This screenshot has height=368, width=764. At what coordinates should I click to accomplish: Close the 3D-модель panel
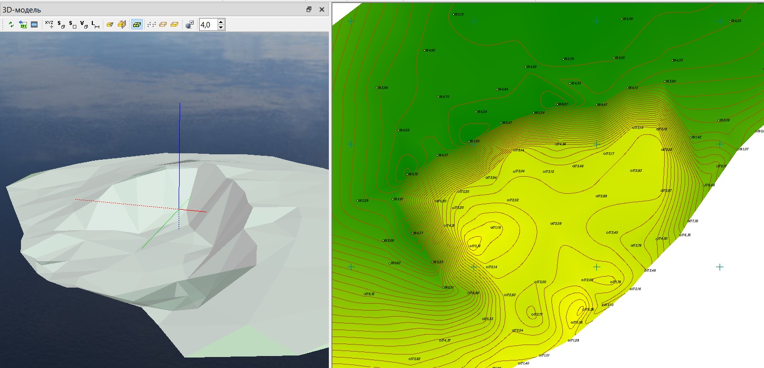tap(321, 9)
